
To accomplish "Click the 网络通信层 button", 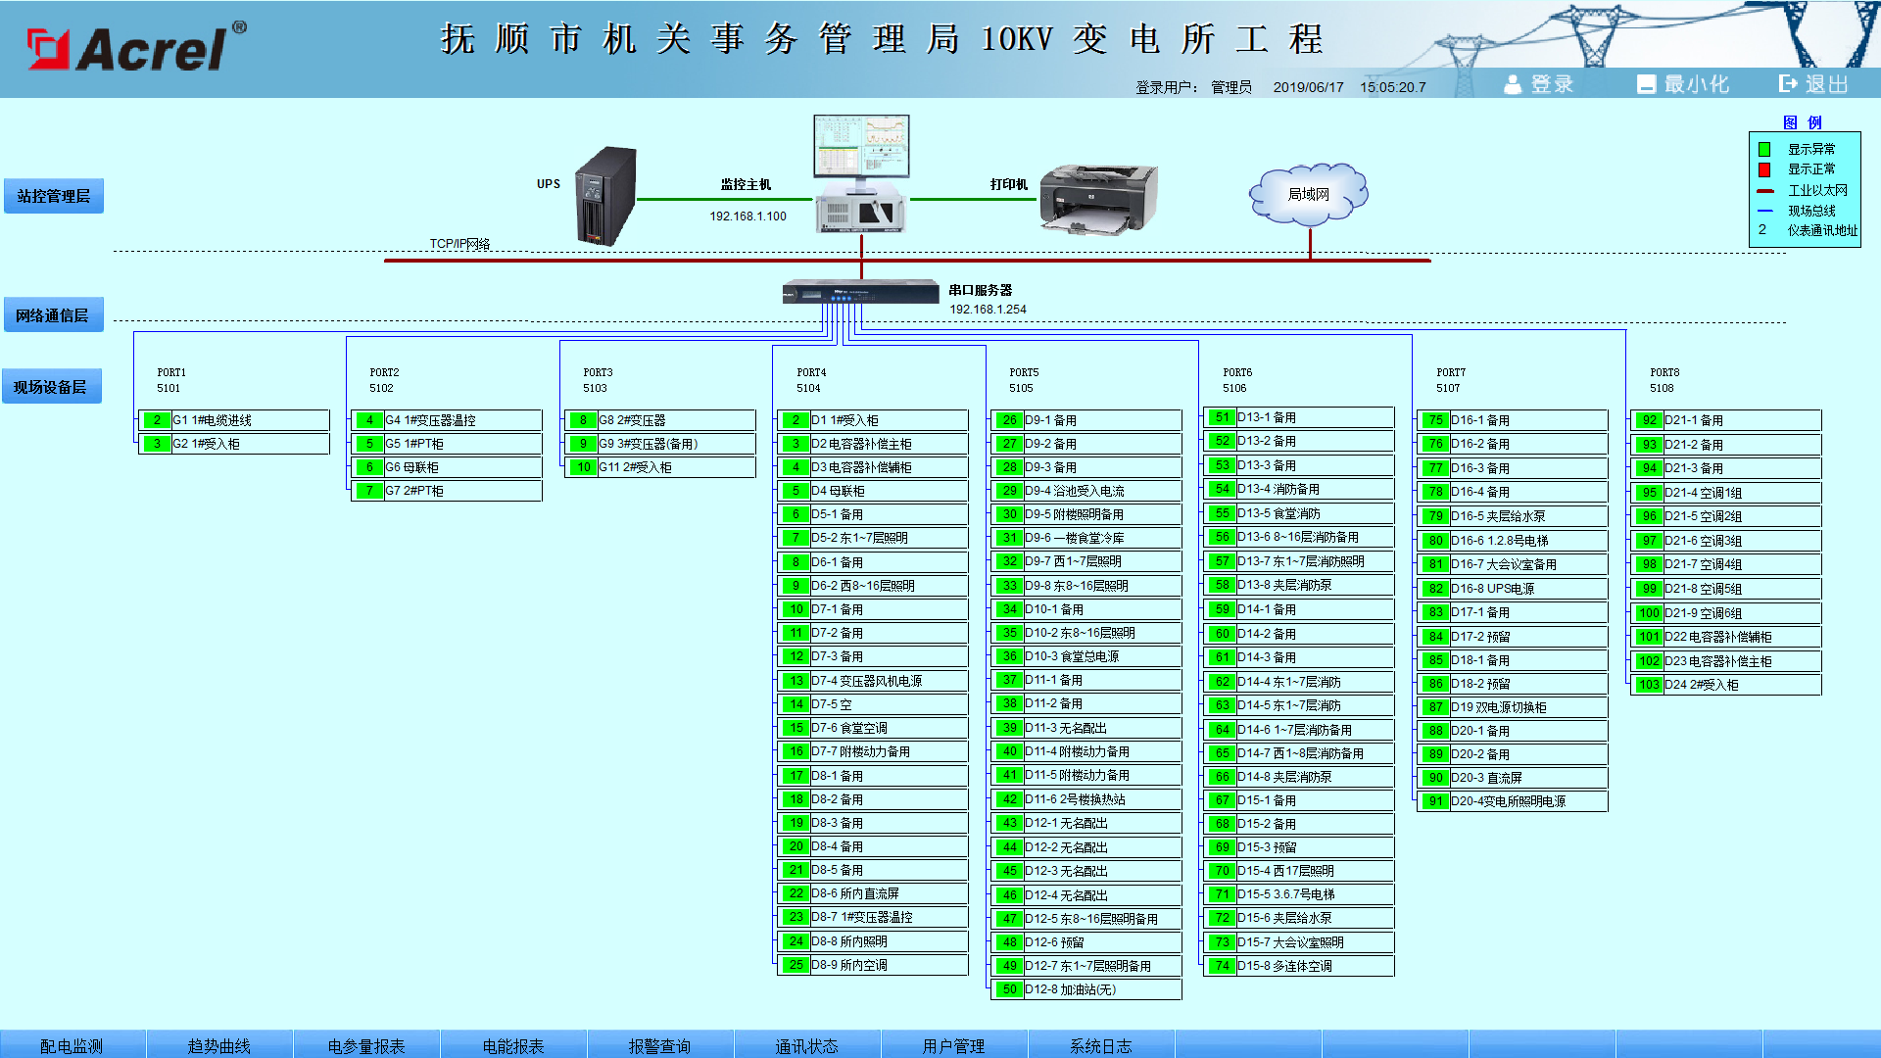I will [53, 315].
